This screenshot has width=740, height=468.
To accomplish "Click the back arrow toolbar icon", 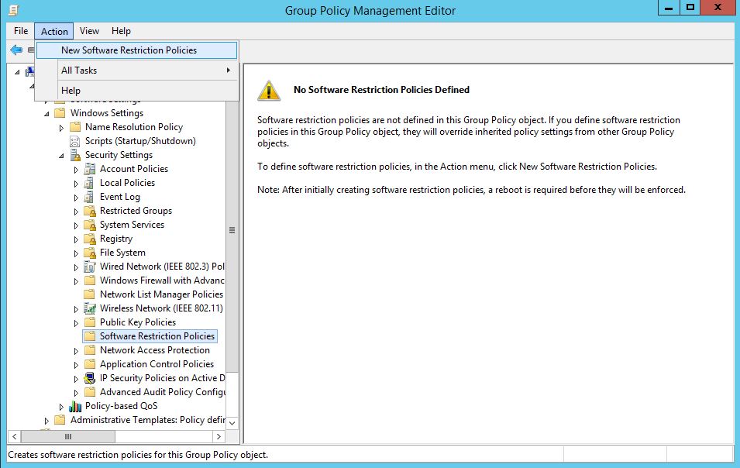I will [x=16, y=50].
